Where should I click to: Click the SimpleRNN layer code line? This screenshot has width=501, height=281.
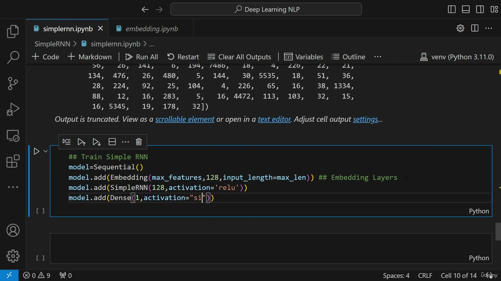pos(158,188)
